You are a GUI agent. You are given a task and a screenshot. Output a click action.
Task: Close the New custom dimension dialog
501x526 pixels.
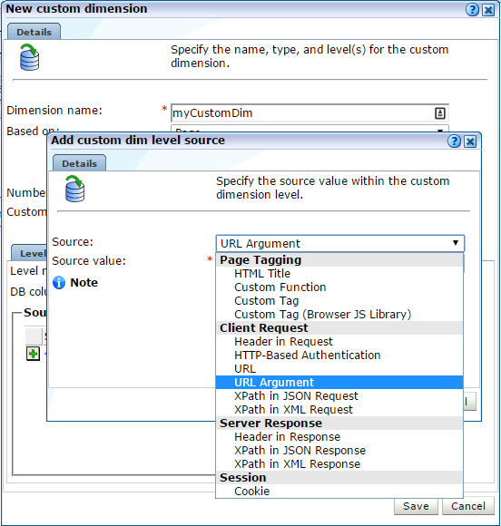(488, 10)
